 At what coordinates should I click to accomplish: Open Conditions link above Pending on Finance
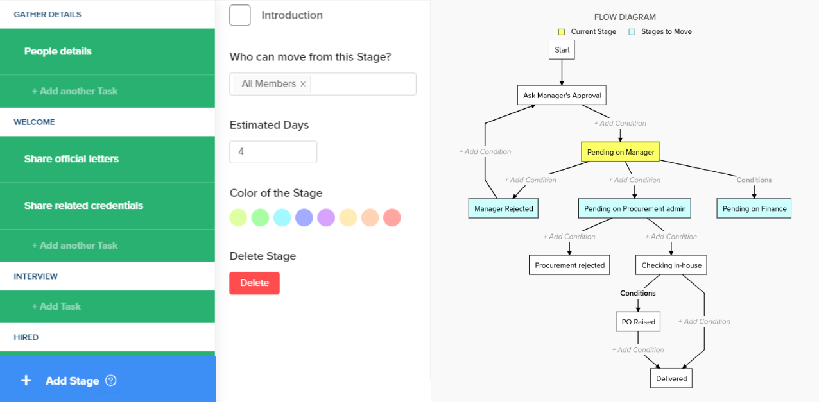coord(754,180)
